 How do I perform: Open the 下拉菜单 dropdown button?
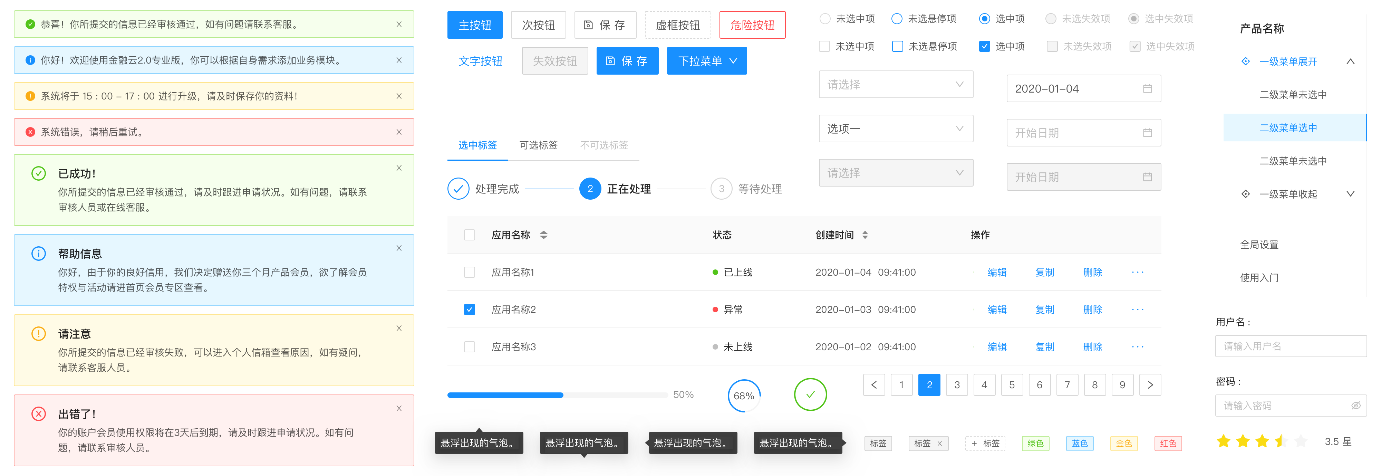click(707, 61)
